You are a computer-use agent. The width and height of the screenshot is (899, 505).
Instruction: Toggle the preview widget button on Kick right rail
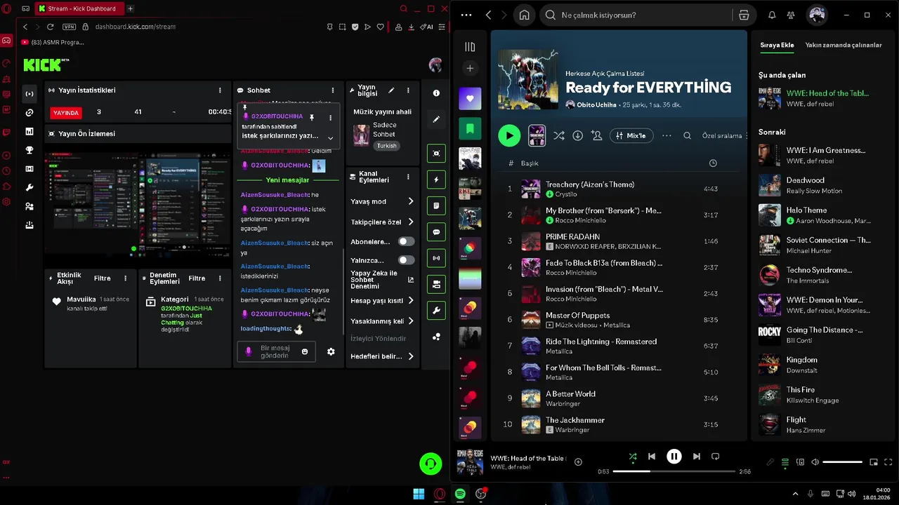coord(436,154)
